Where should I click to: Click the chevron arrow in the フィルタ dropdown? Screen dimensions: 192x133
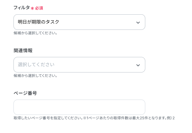coord(138,22)
